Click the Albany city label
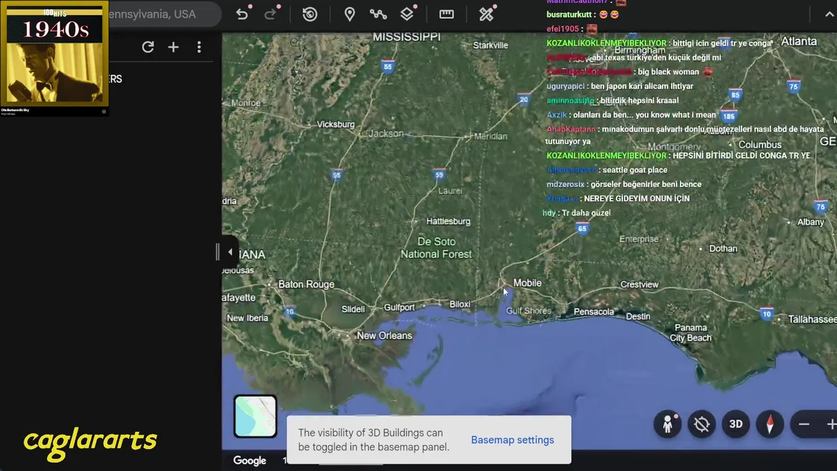 coord(811,222)
